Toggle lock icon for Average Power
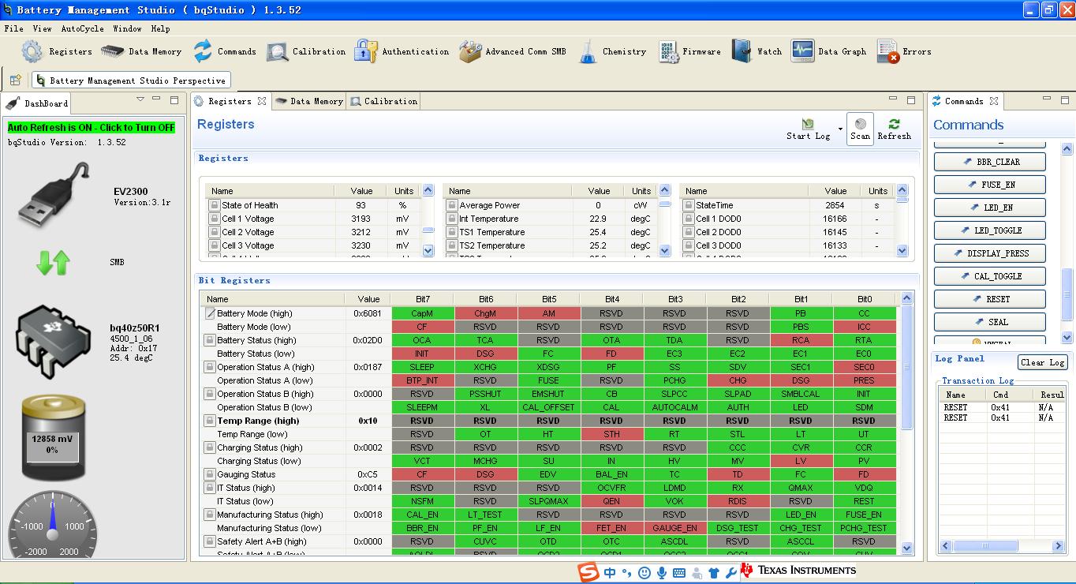The width and height of the screenshot is (1076, 584). click(452, 205)
